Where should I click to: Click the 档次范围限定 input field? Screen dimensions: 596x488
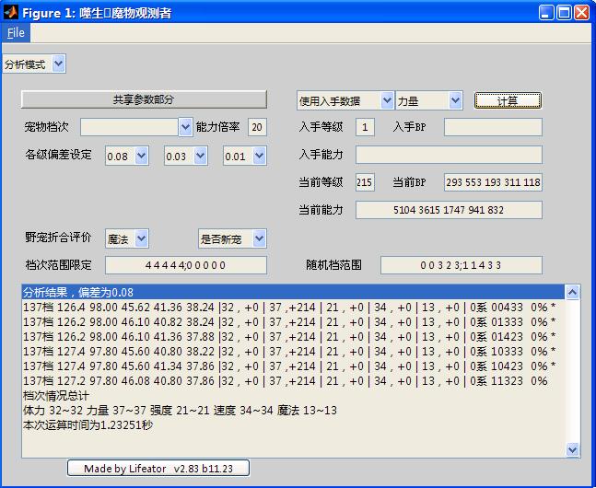185,265
